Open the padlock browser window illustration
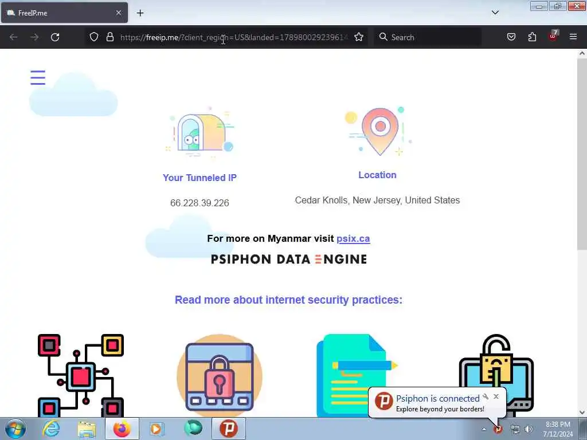The width and height of the screenshot is (587, 440). [220, 376]
